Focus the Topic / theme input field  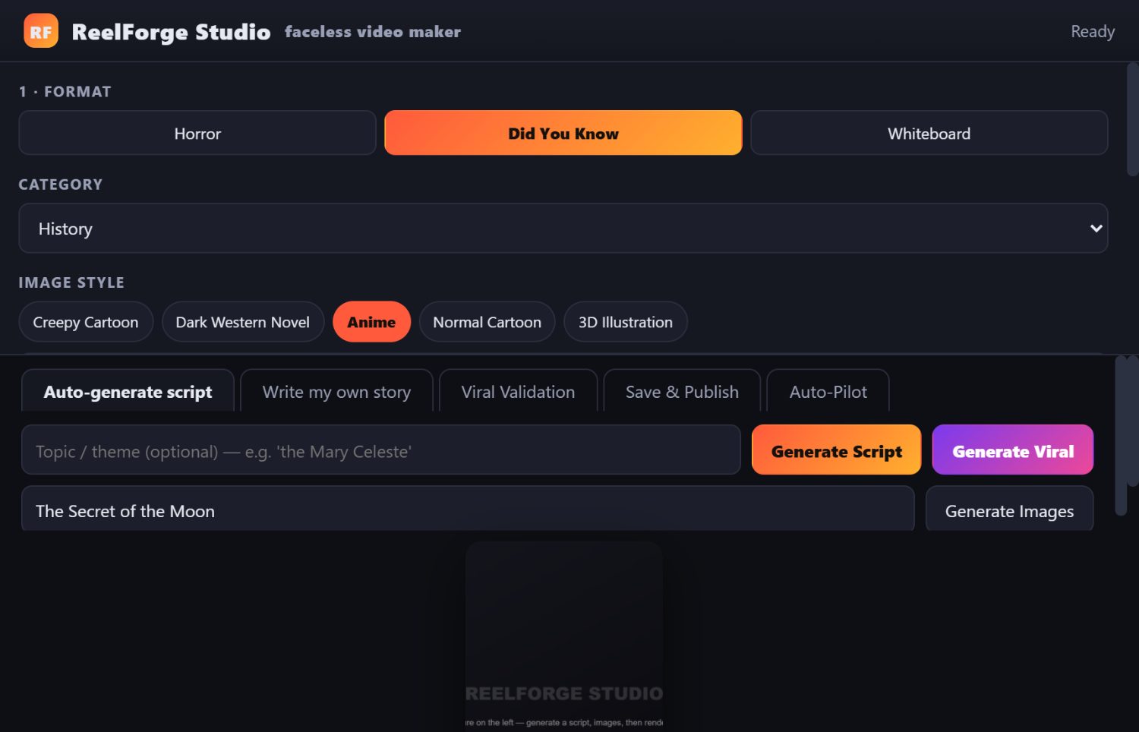coord(381,450)
